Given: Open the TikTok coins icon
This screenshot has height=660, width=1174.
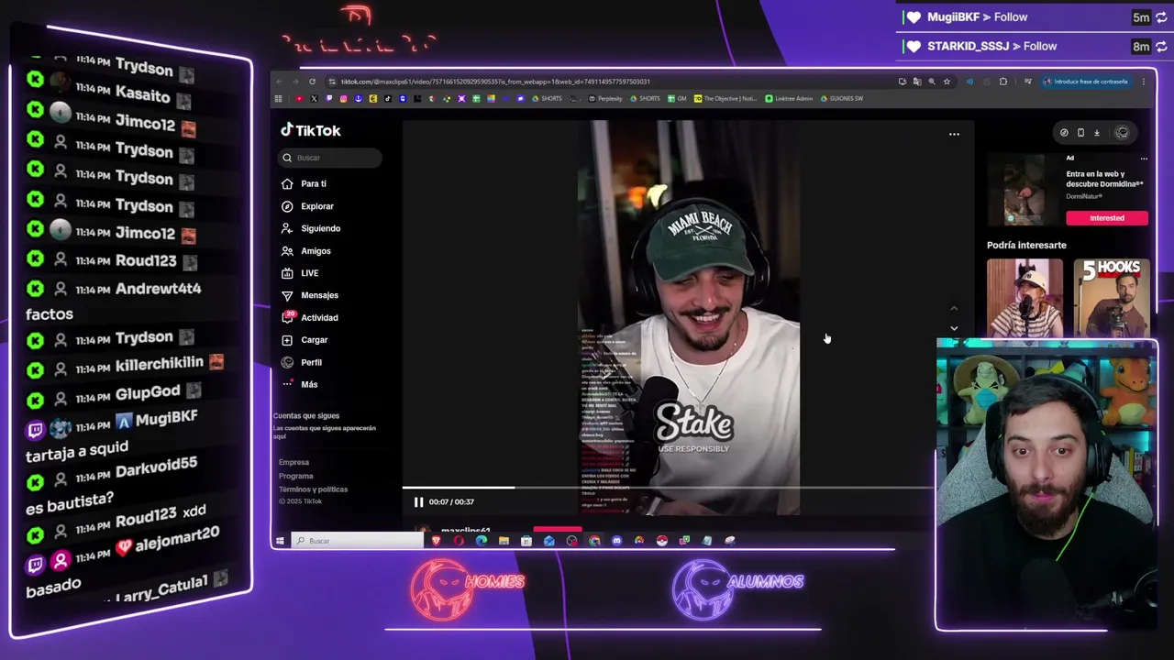Looking at the screenshot, I should 1064,133.
